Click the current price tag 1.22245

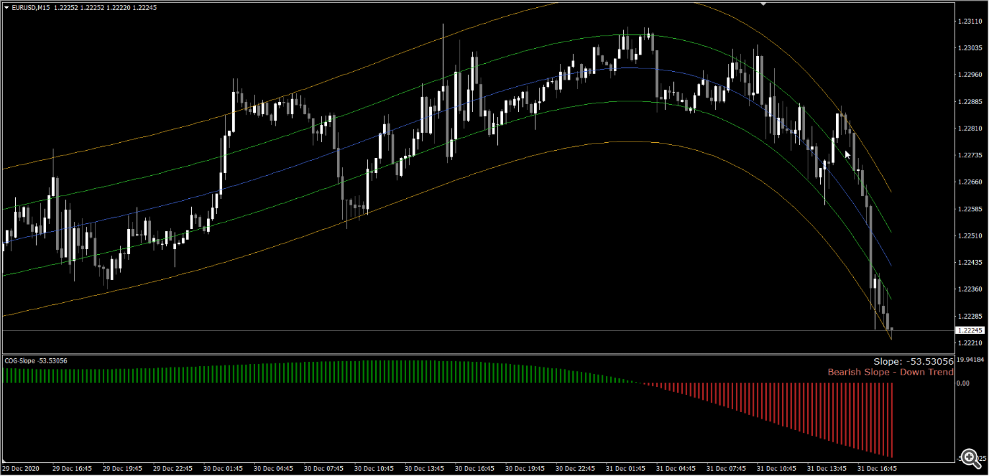coord(969,331)
